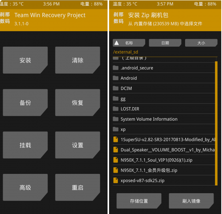Tap the 高级 (Advanced) button

pyautogui.click(x=25, y=187)
